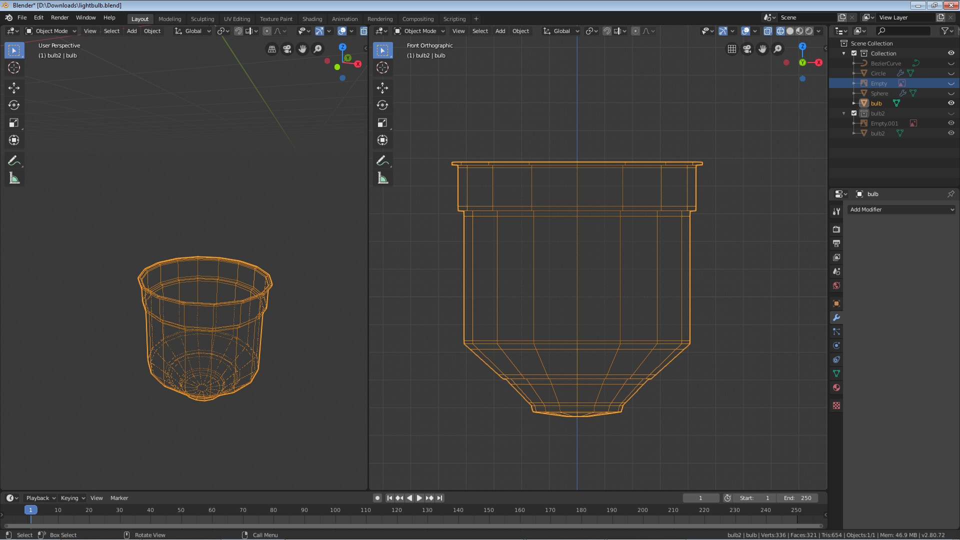Screen dimensions: 960x540
Task: Open Object Data mesh properties tab
Action: click(836, 373)
